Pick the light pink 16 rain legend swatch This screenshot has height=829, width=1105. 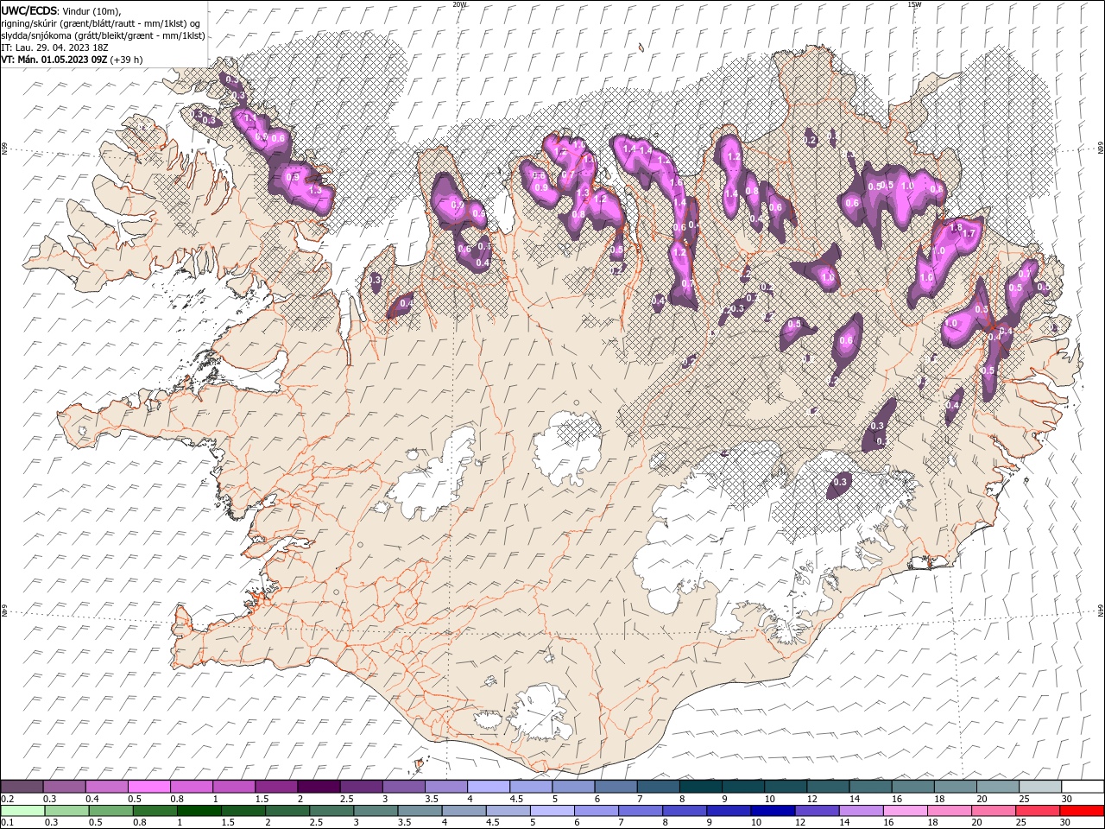coord(905,811)
